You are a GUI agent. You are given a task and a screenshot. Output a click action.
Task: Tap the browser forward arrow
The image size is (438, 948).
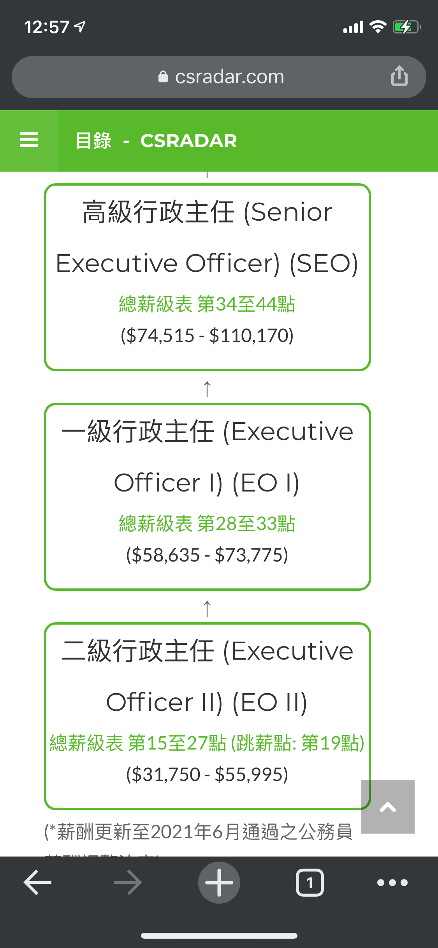pyautogui.click(x=128, y=882)
